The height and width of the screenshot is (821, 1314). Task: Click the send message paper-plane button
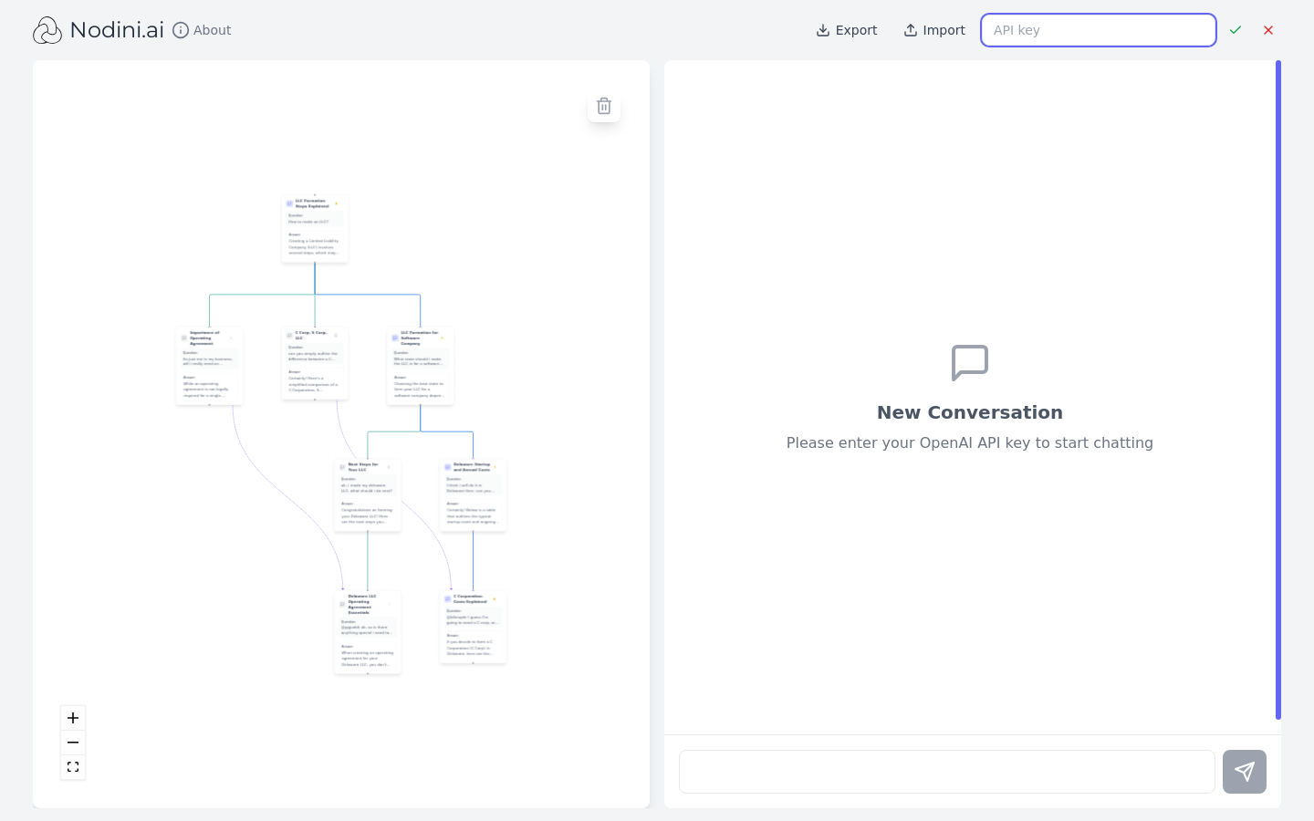(x=1245, y=772)
